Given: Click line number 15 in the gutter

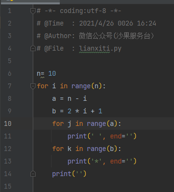Looking at the screenshot, I should (8, 186).
